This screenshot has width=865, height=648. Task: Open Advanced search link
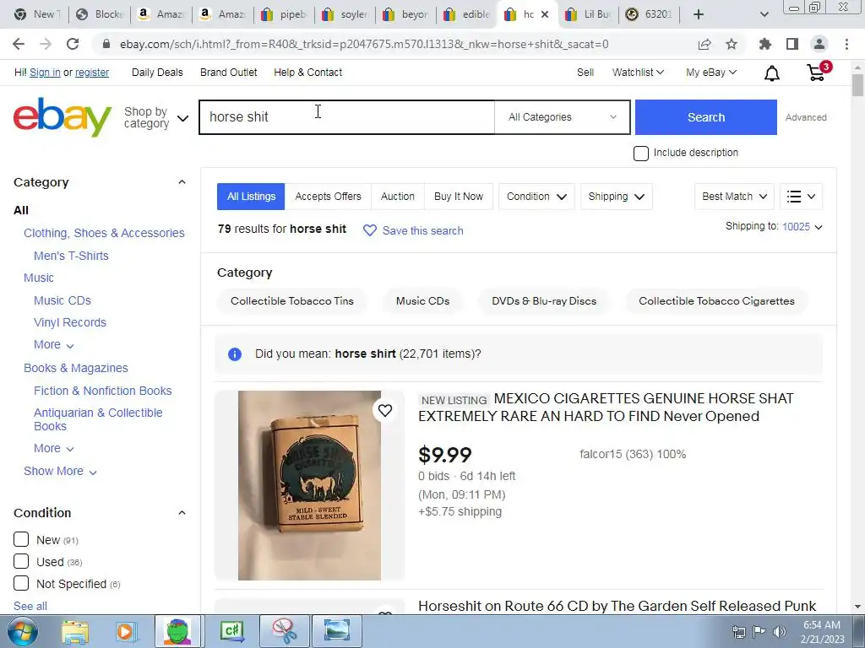[x=806, y=117]
